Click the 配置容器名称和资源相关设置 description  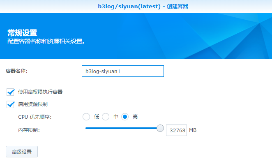click(x=46, y=41)
